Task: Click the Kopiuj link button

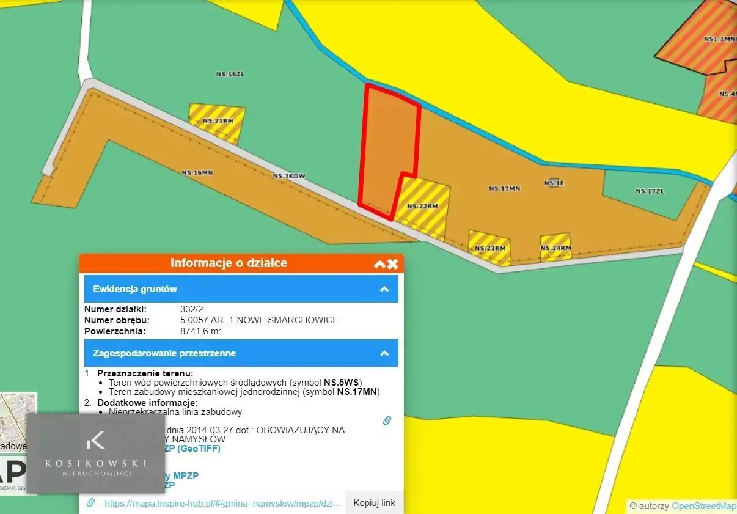Action: tap(374, 503)
